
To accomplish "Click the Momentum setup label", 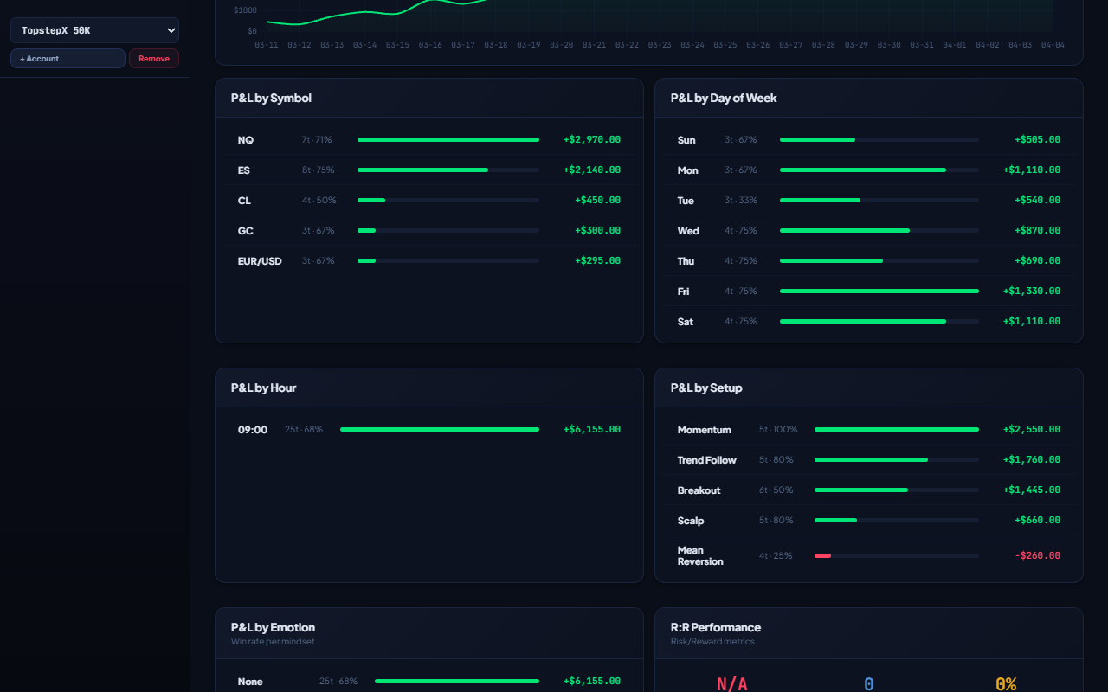I will pyautogui.click(x=705, y=430).
